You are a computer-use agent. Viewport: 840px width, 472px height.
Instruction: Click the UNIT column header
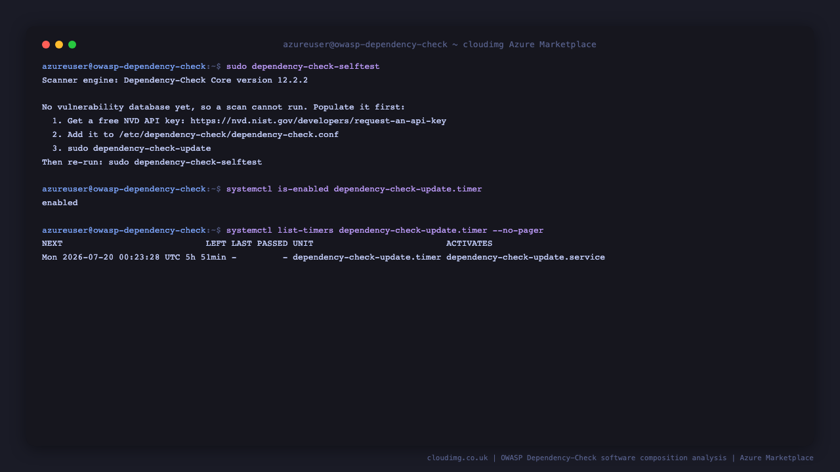[x=303, y=244]
